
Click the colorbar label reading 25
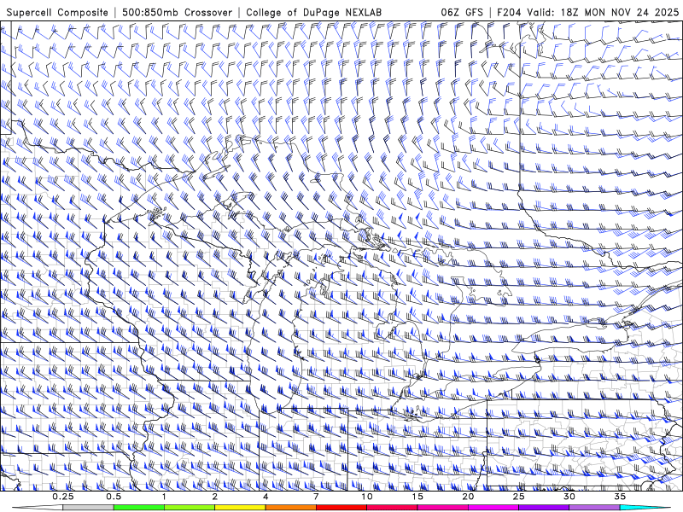tap(518, 497)
